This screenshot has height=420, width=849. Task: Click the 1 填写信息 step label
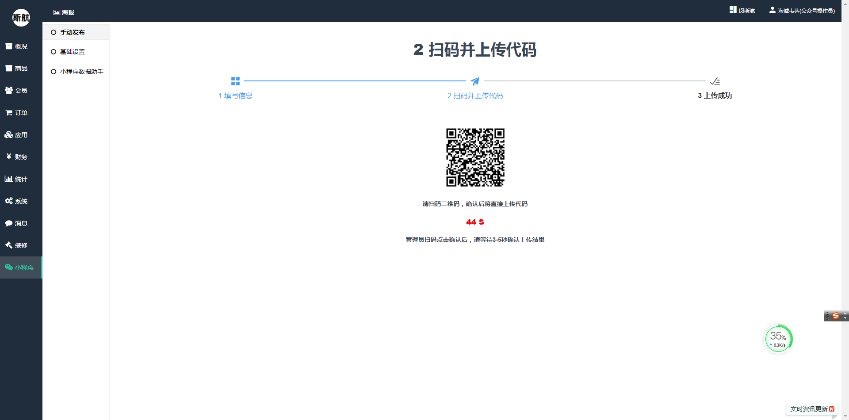click(235, 95)
